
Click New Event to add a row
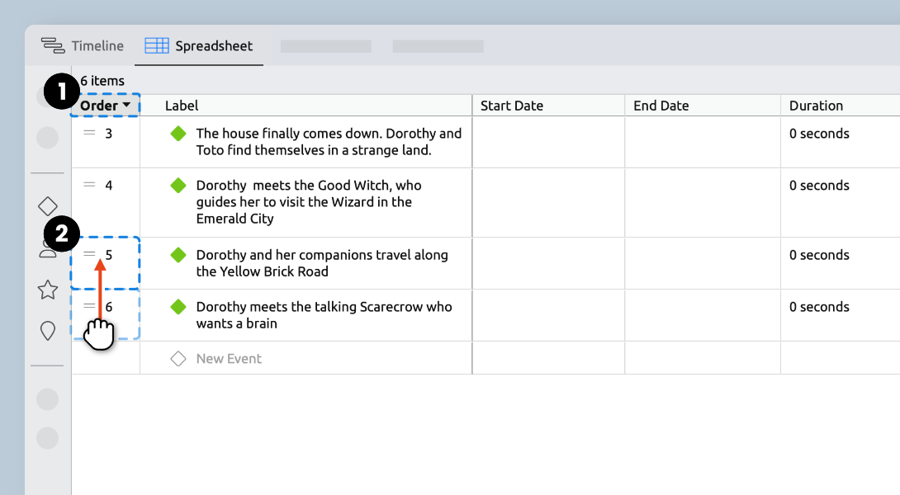coord(229,359)
